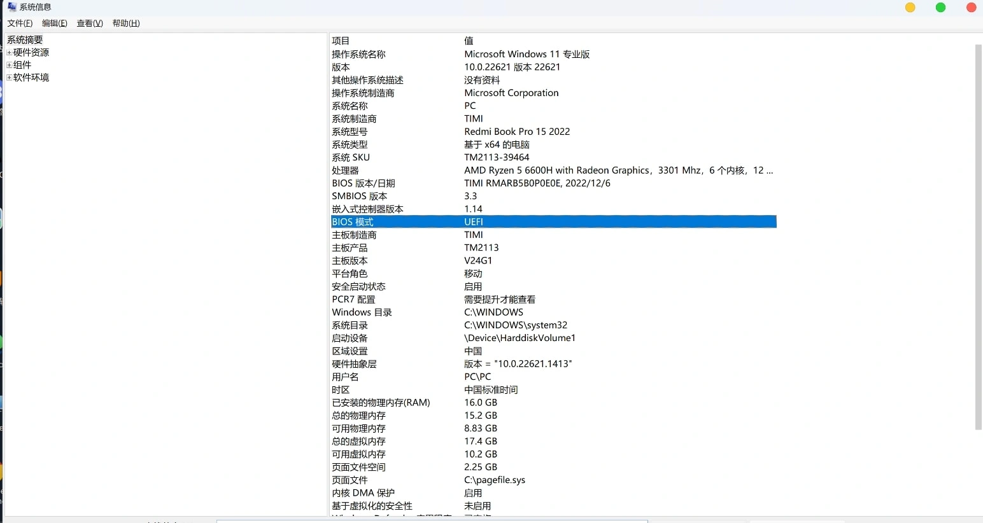
Task: Expand the 硬件资源 tree node
Action: click(x=9, y=53)
